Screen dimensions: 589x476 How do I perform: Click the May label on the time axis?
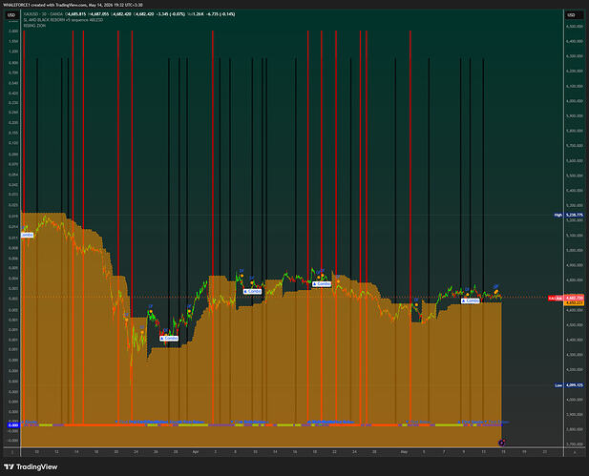(404, 452)
